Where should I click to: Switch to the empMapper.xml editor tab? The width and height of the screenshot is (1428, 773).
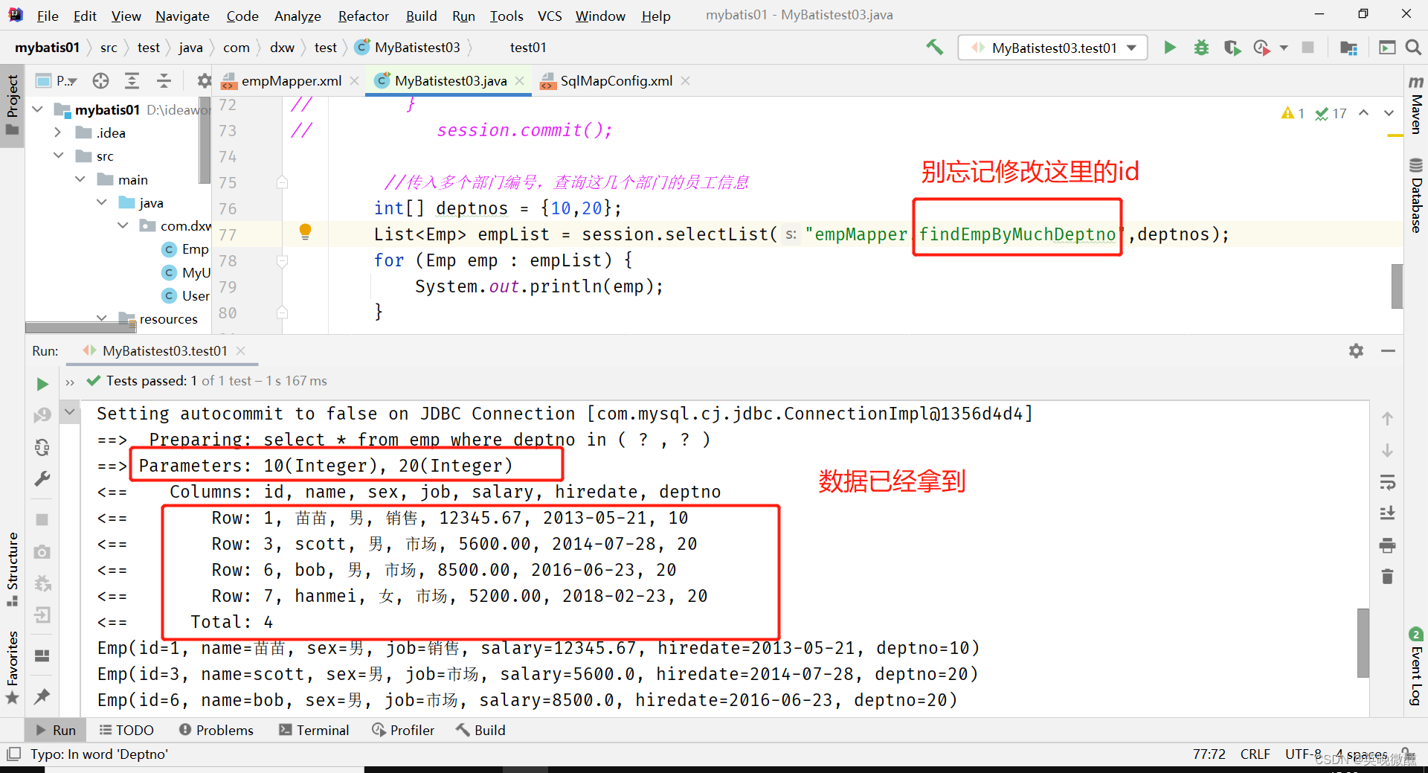pyautogui.click(x=290, y=80)
